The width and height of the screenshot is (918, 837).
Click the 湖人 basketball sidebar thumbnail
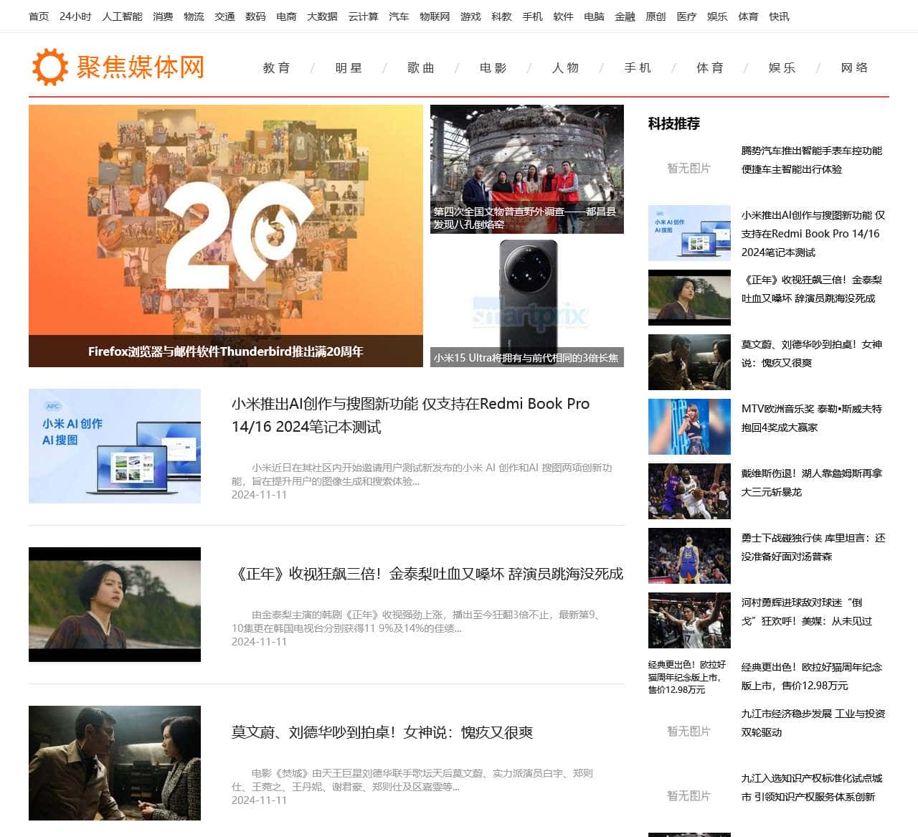[x=689, y=491]
